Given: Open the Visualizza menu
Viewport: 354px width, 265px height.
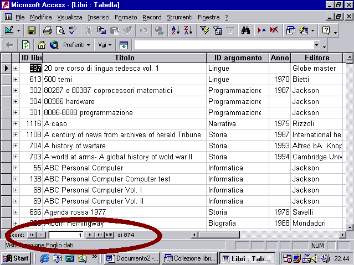Looking at the screenshot, I should tap(70, 17).
